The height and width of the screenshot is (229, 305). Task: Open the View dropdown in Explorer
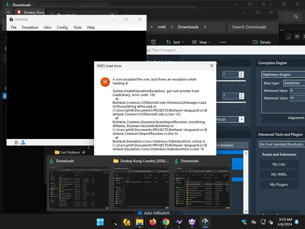coord(201,42)
